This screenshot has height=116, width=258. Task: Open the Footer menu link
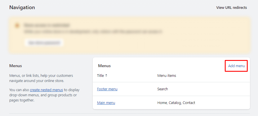107,89
